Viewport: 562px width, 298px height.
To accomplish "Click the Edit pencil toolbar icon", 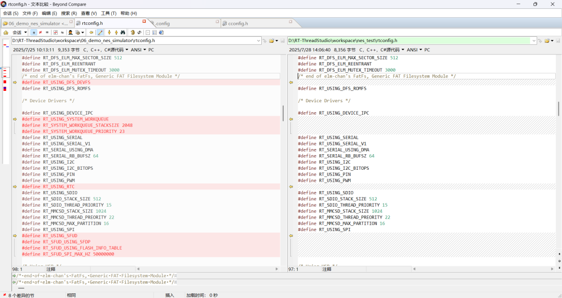I will click(100, 32).
